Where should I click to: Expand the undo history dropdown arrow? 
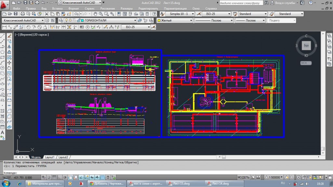tap(81, 14)
